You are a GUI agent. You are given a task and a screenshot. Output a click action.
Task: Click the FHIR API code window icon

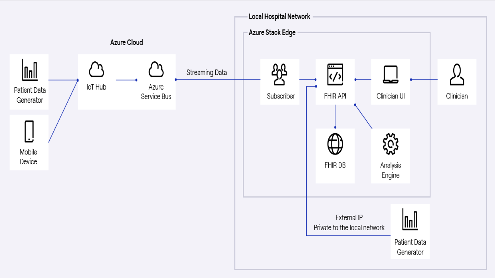[335, 75]
